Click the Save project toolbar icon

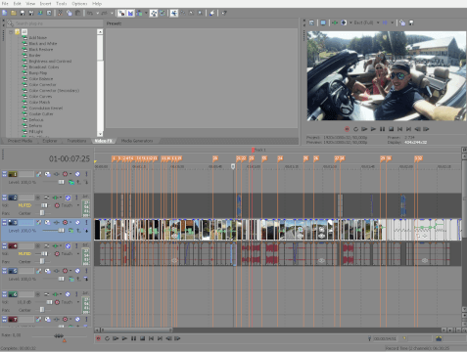[23, 13]
